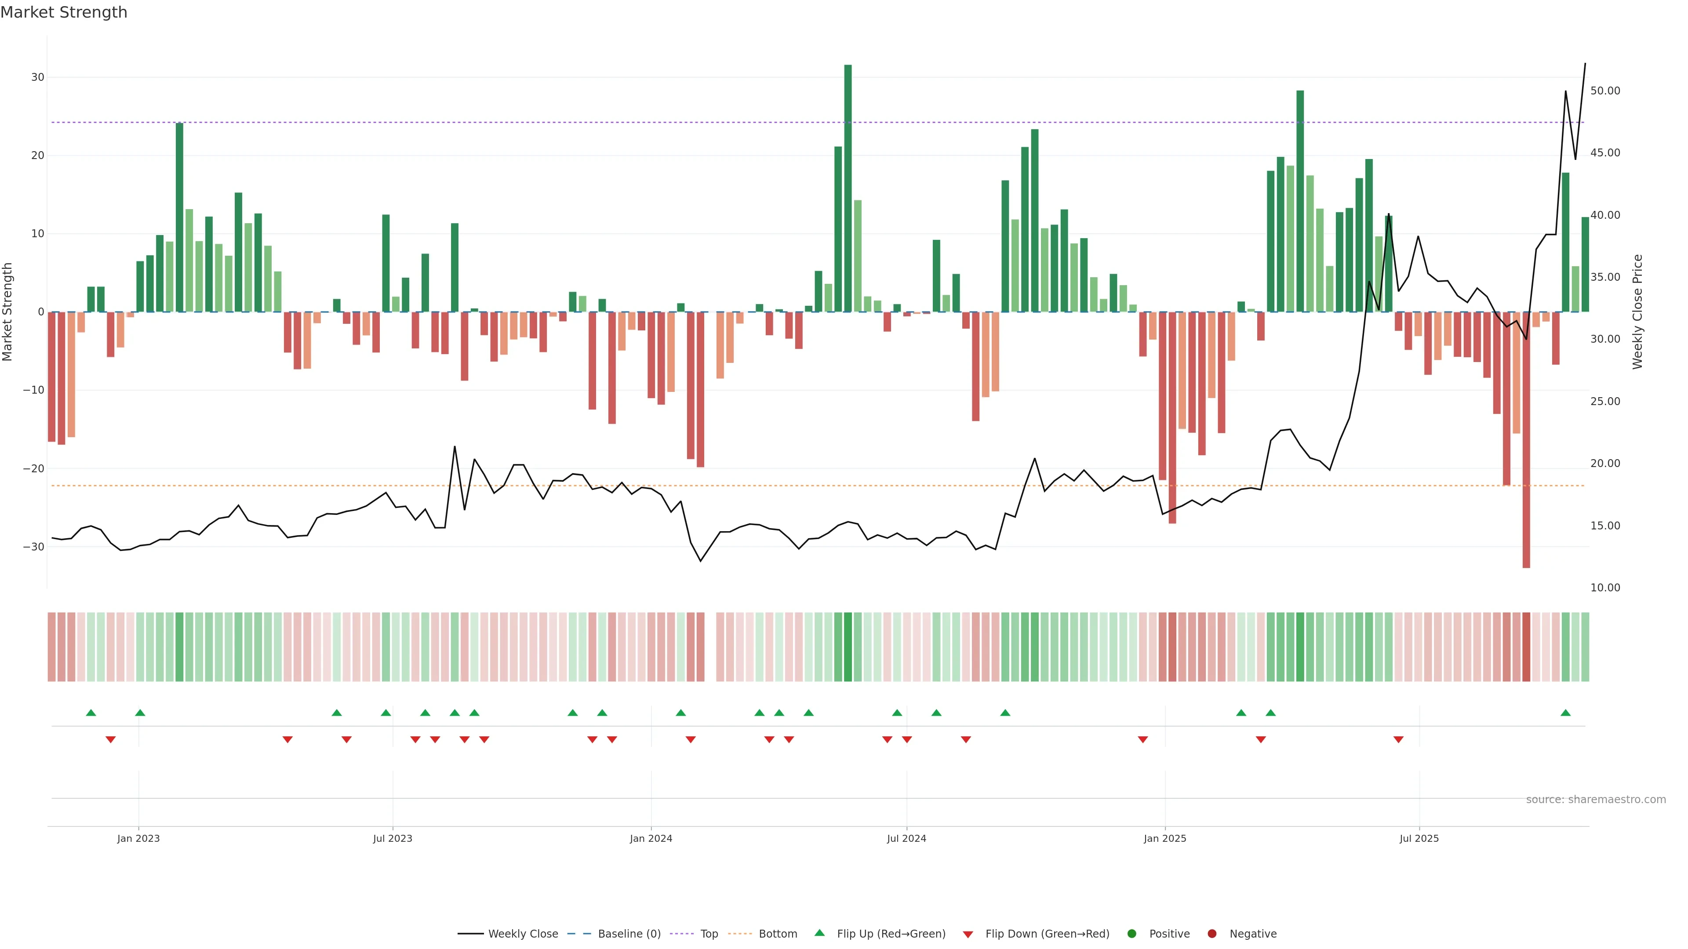Select the rightmost red flip-down triangle marker
Screen dimensions: 1688x949
point(1398,739)
